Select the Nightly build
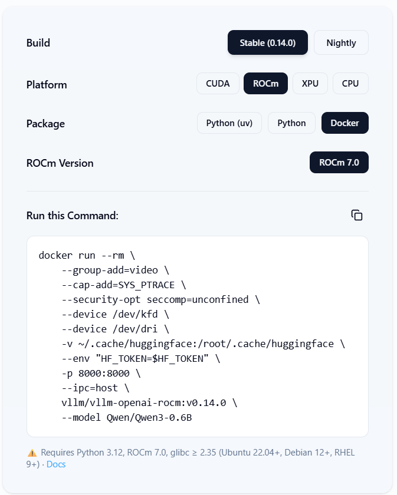397x495 pixels. tap(341, 42)
